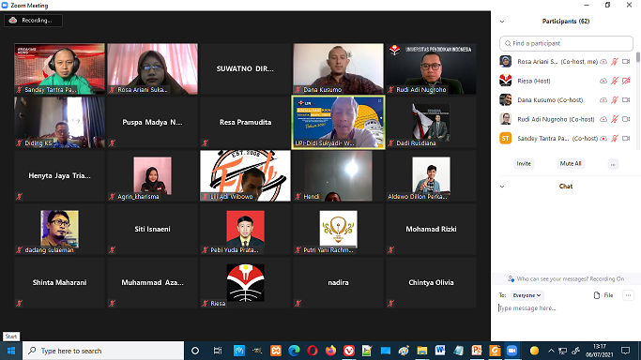Click Riesa's recording cloud icon in list
Image resolution: width=641 pixels, height=360 pixels.
click(603, 81)
